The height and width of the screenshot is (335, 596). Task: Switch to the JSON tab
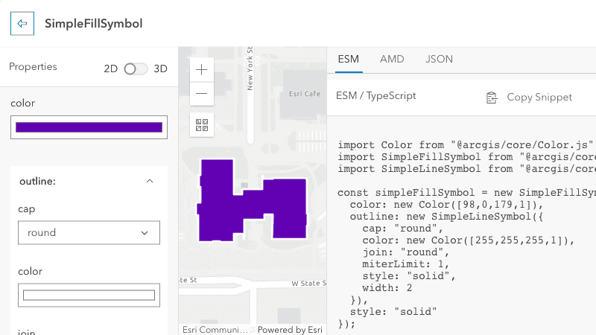[x=439, y=60]
